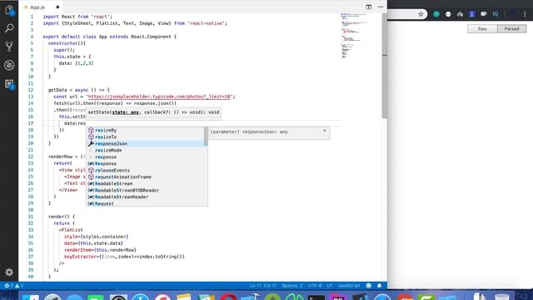This screenshot has height=300, width=533.
Task: Change end-of-line sequence via LF
Action: coord(330,286)
